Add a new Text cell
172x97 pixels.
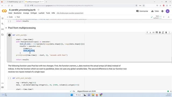click(17, 17)
